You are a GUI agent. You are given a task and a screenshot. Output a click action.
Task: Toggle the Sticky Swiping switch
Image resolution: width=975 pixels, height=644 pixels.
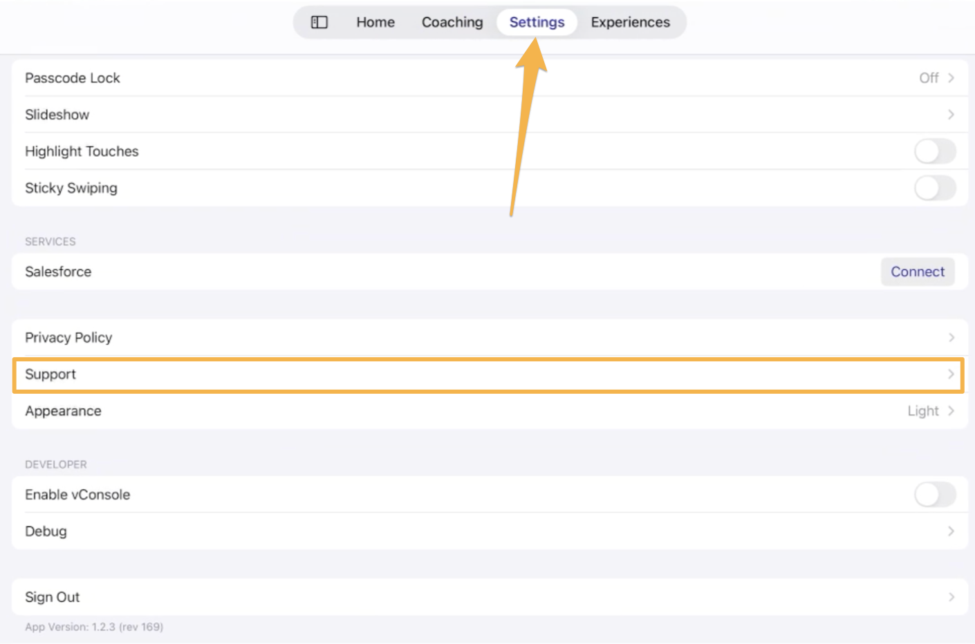point(935,188)
